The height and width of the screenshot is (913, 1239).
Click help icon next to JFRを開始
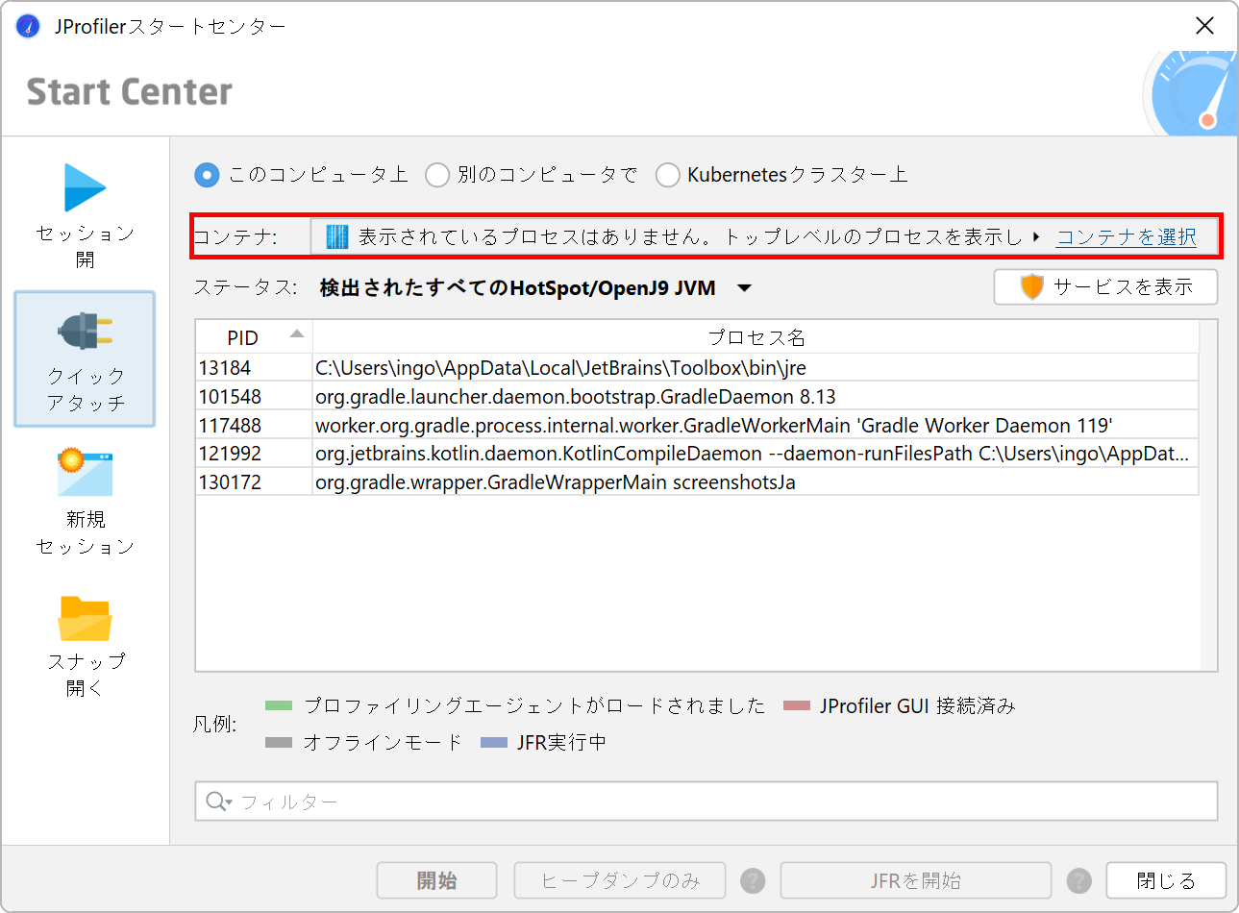1079,880
